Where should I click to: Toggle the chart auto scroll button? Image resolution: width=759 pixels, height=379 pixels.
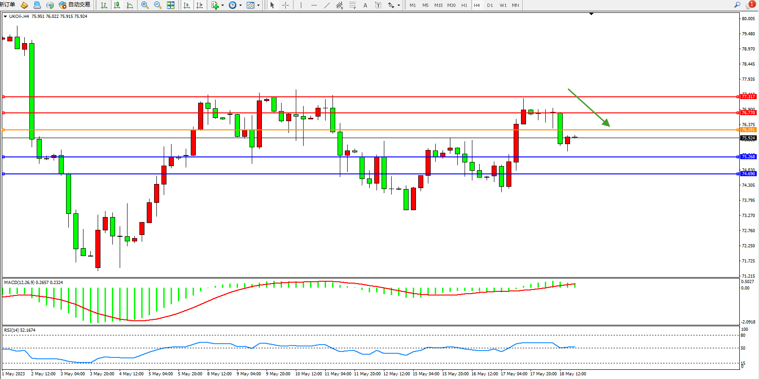(x=187, y=5)
